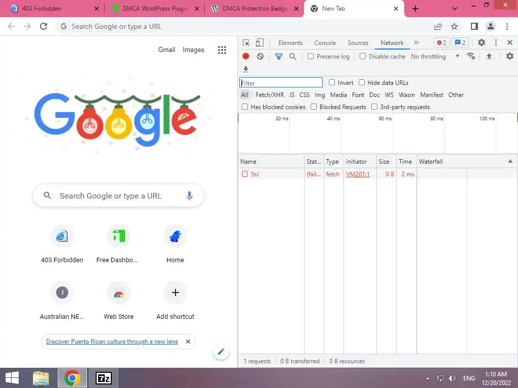518x388 pixels.
Task: Open Network panel settings gear
Action: pos(510,57)
